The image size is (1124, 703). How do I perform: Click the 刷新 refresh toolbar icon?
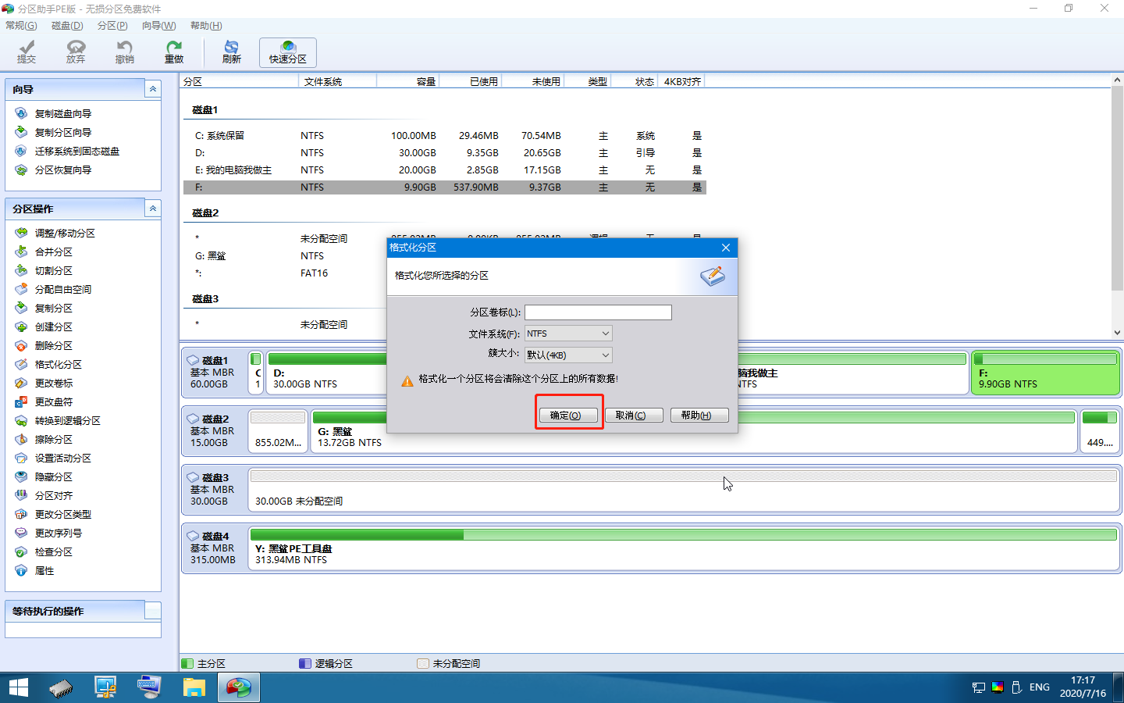point(232,52)
